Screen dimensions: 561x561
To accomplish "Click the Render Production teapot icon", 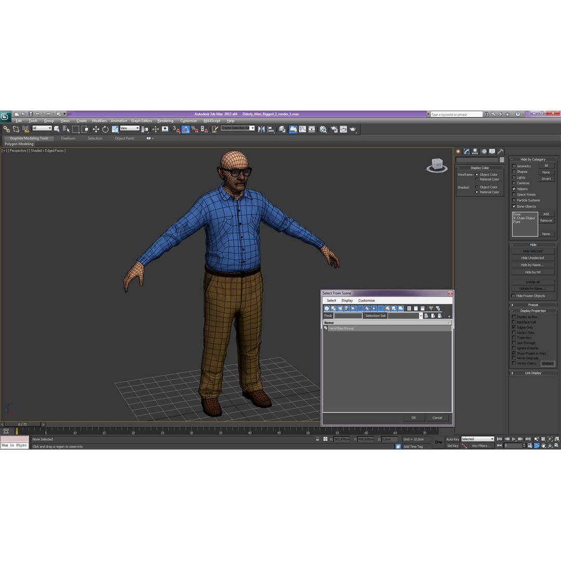I will [353, 129].
